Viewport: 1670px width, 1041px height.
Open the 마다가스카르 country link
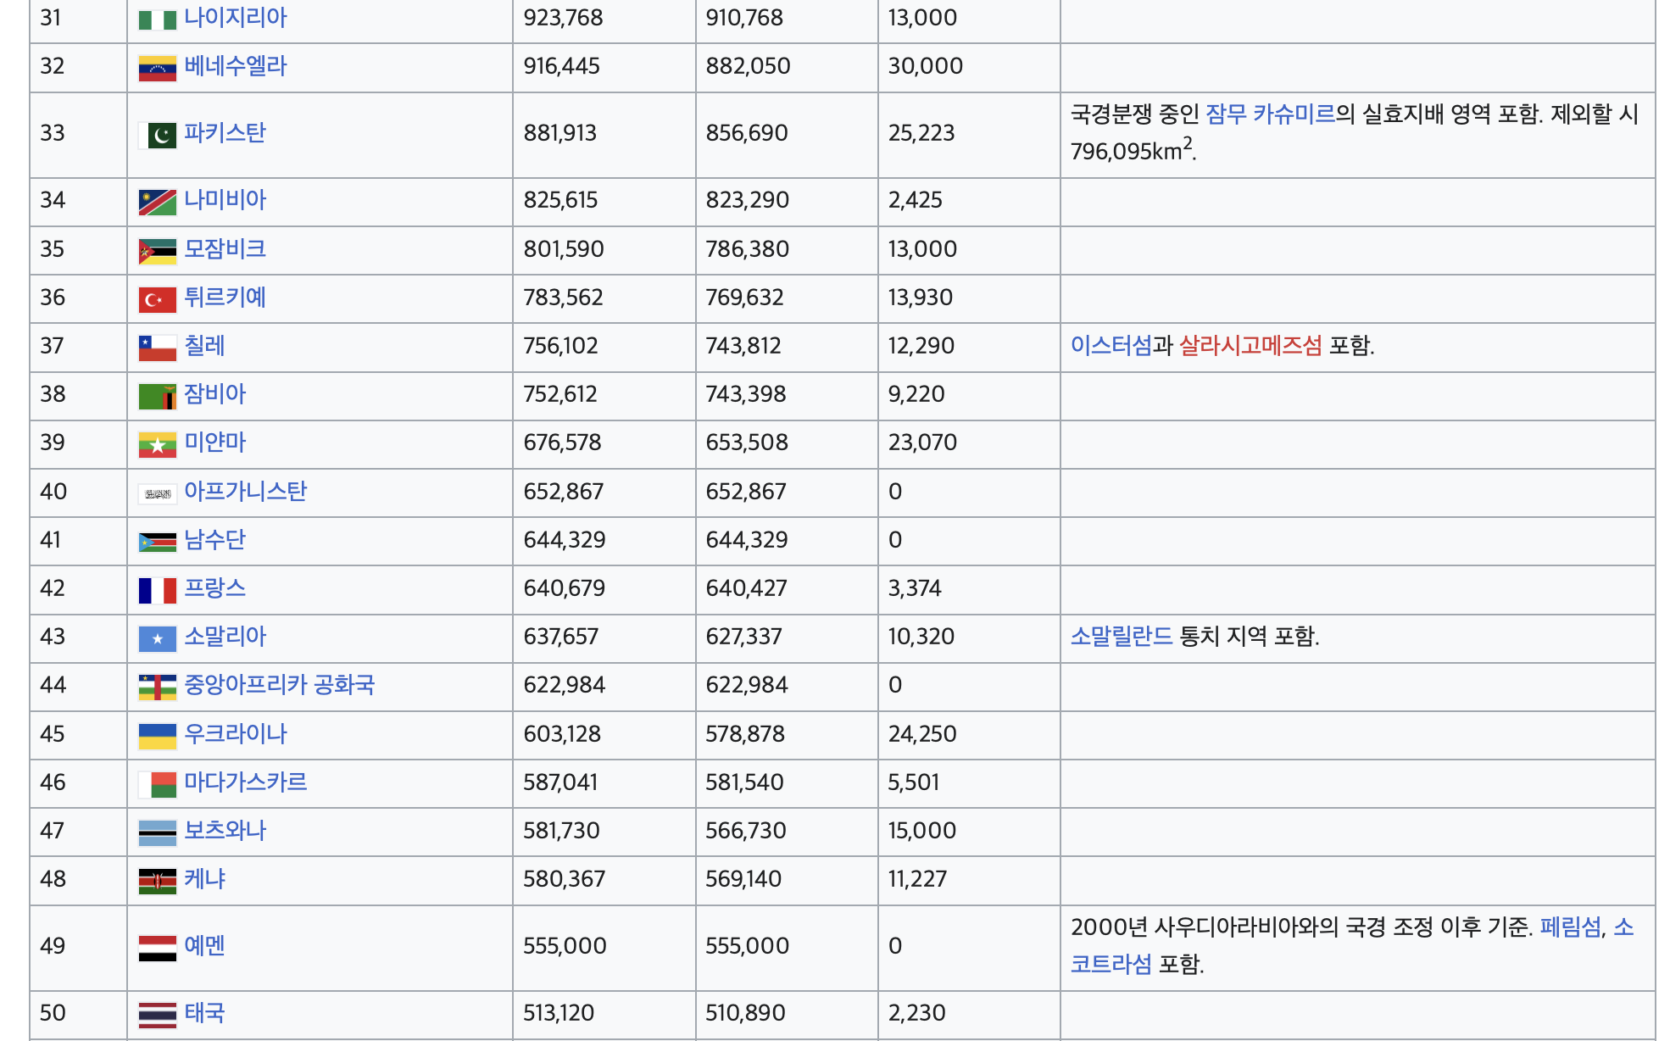pyautogui.click(x=245, y=782)
